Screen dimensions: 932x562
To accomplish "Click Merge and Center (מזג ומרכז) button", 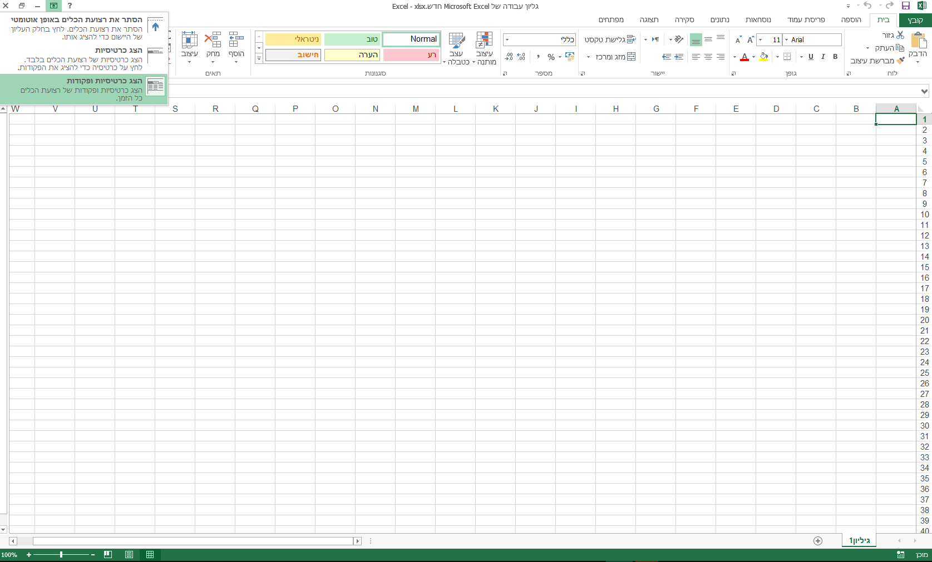I will tap(615, 57).
